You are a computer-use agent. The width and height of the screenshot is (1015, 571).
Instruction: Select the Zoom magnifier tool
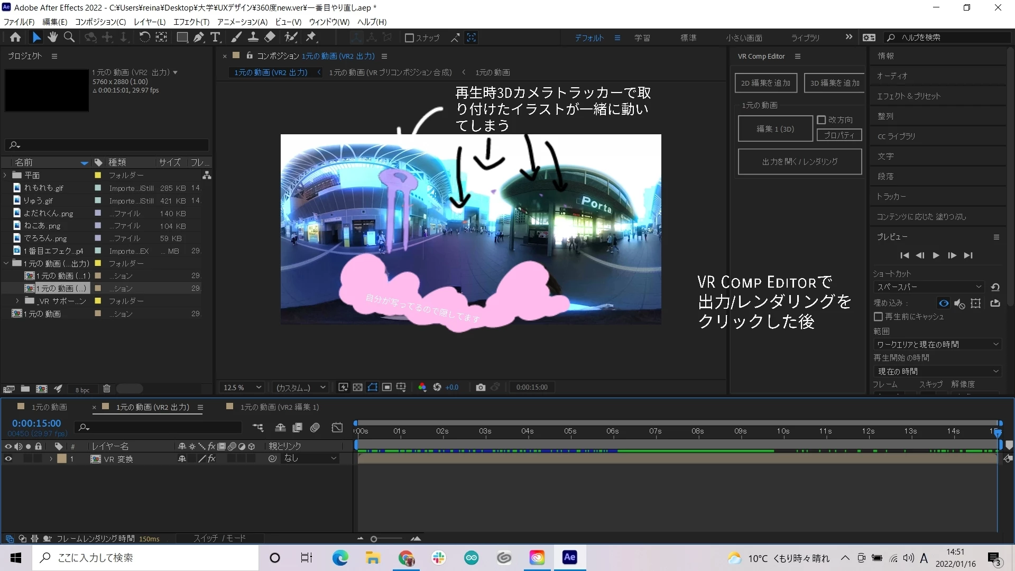[x=69, y=37]
